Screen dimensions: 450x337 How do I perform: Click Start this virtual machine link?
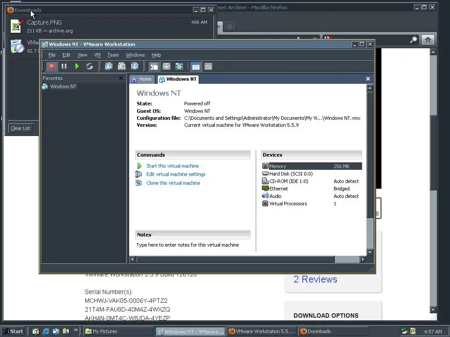(172, 166)
